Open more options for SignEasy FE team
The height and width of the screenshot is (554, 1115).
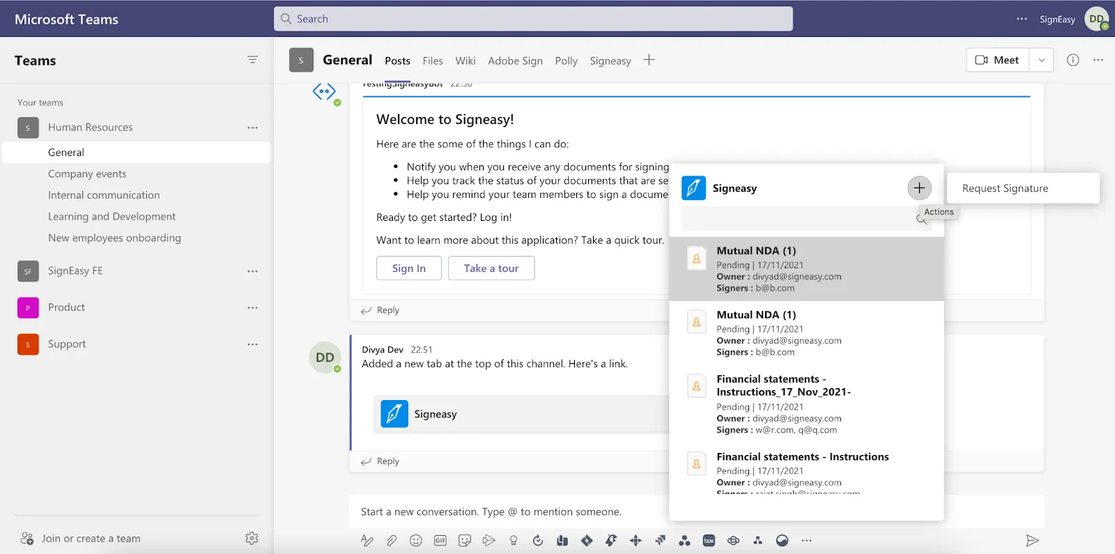(x=252, y=271)
